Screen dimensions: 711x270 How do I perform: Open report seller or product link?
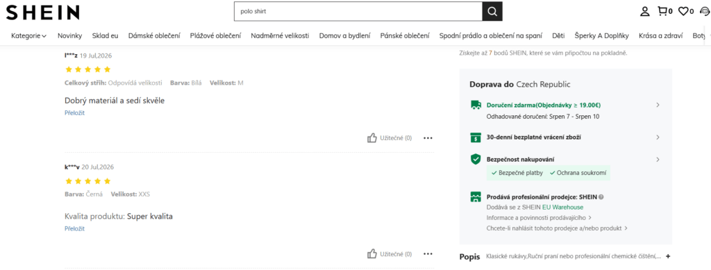tap(557, 228)
